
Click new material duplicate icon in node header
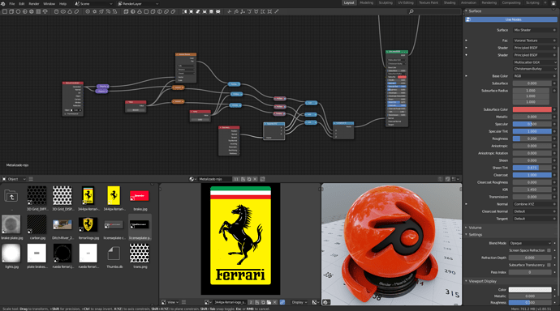tap(249, 179)
